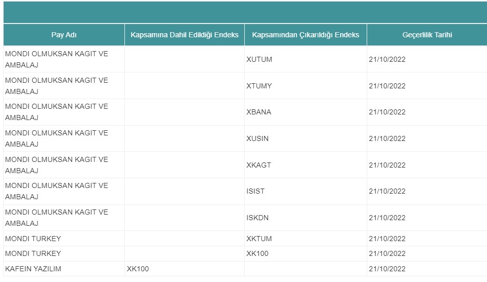Select the Kapsamına Dahil Edildiği Endeks header
This screenshot has width=487, height=282.
pos(184,35)
